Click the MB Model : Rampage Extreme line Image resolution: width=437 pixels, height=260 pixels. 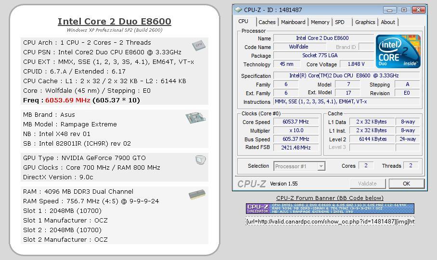pos(70,124)
